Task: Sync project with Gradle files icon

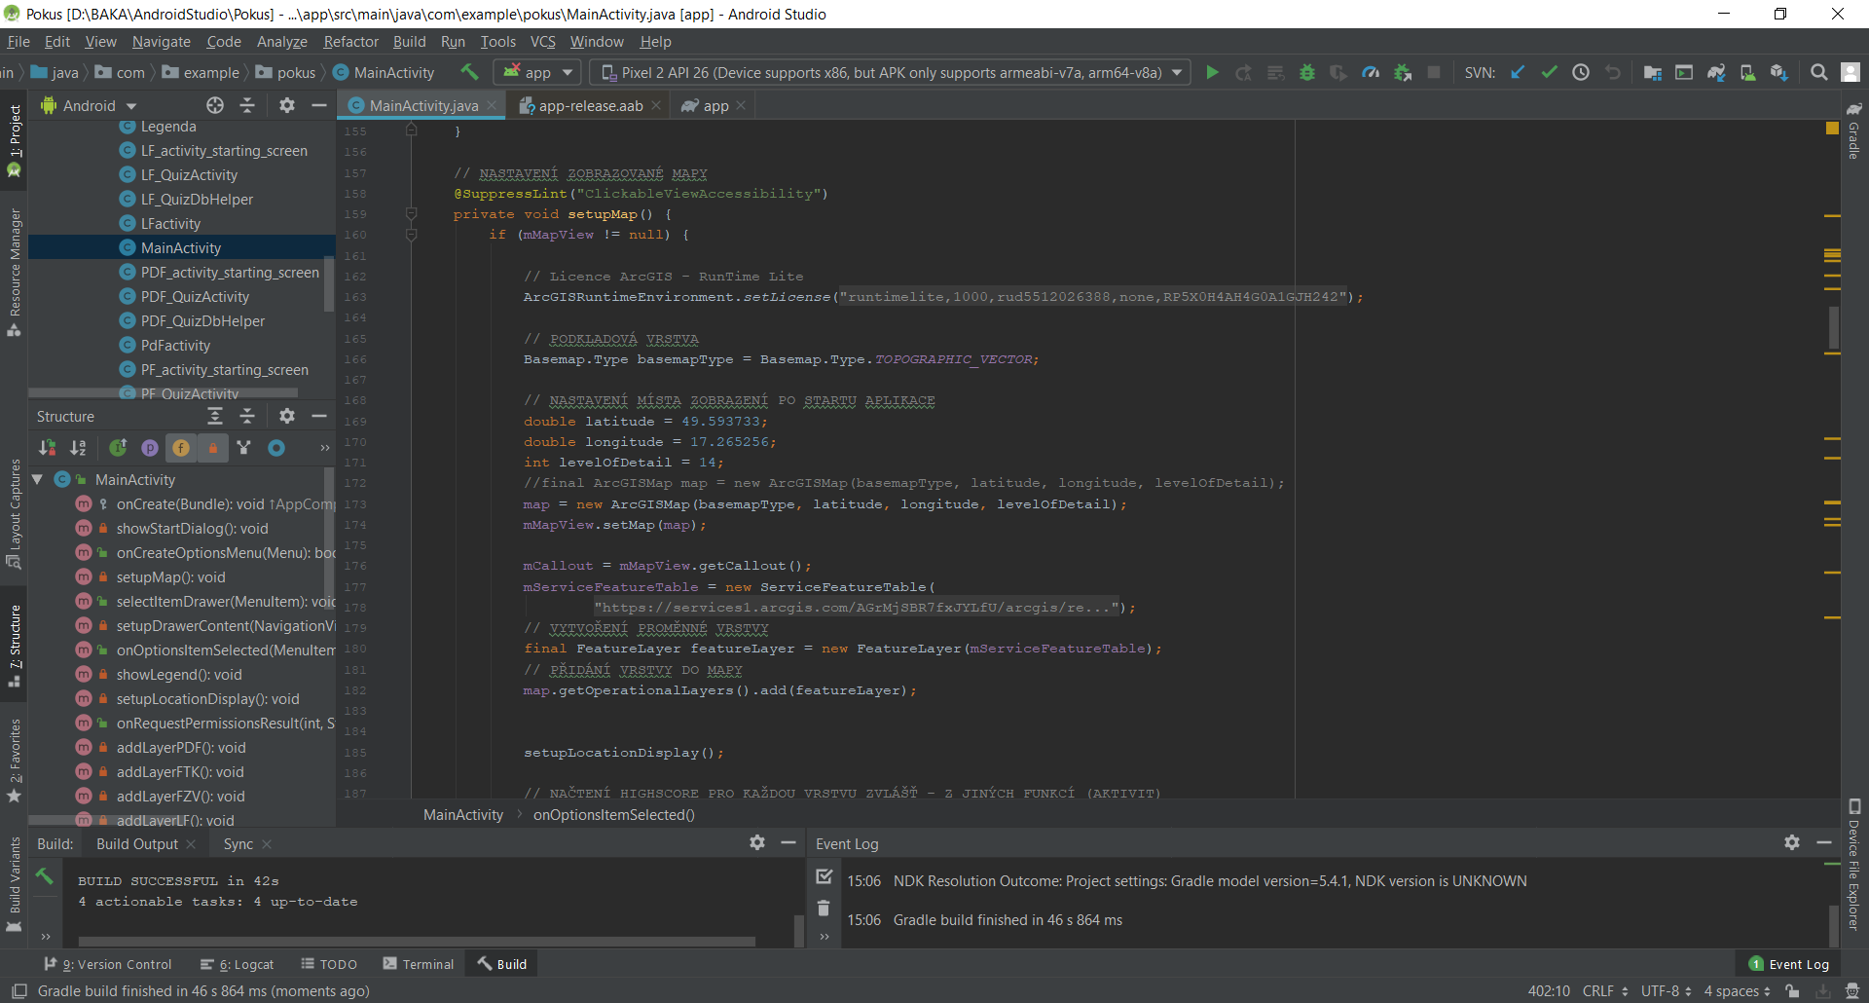Action: click(1715, 73)
